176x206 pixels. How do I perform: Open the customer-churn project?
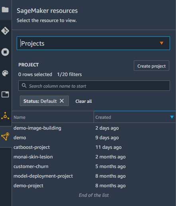pyautogui.click(x=31, y=166)
